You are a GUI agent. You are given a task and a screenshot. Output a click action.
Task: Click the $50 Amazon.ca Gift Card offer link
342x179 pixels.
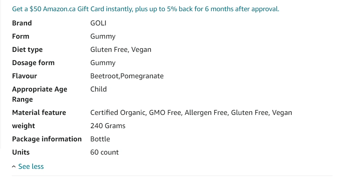pyautogui.click(x=146, y=9)
